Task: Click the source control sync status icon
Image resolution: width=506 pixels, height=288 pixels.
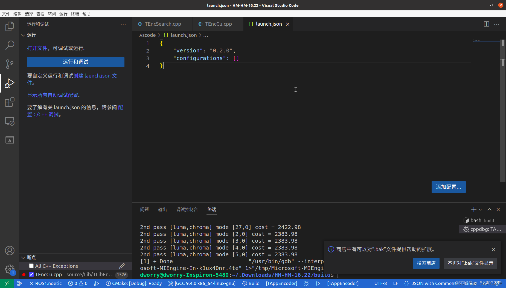Action: (x=19, y=283)
